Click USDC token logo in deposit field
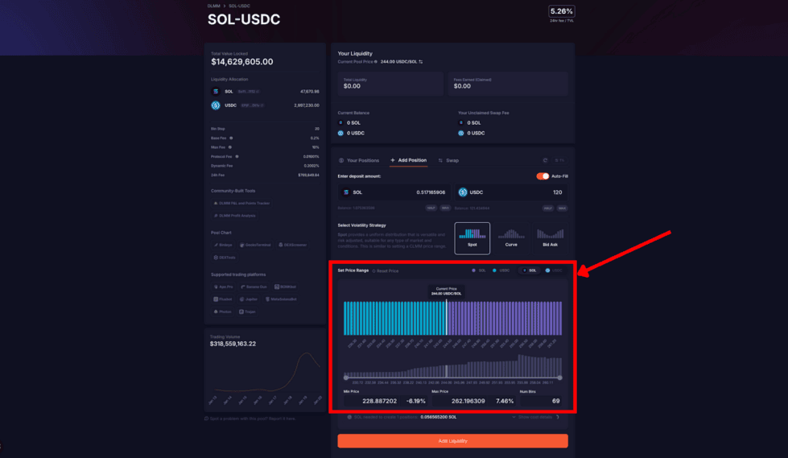The width and height of the screenshot is (788, 458). 463,192
